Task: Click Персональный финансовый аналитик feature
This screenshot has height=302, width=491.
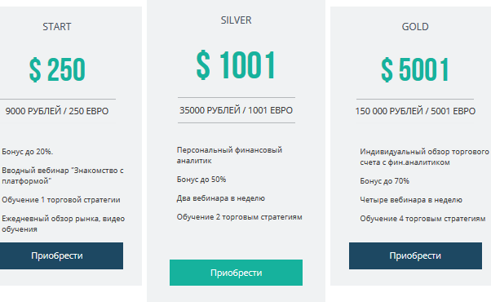Action: (229, 155)
